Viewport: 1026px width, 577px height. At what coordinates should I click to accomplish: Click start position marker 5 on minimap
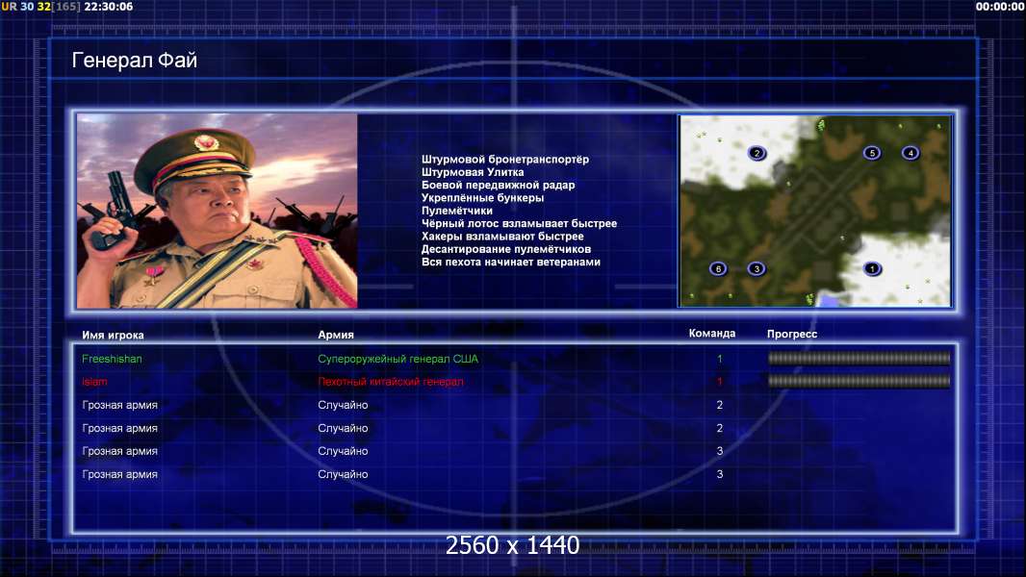pyautogui.click(x=872, y=153)
